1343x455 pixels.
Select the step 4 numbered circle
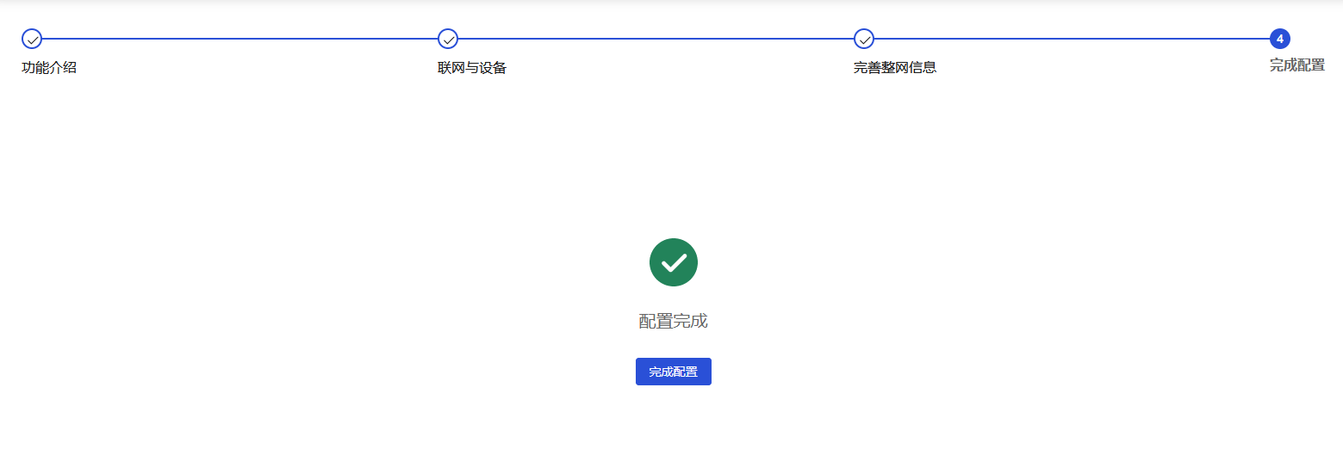[x=1280, y=39]
